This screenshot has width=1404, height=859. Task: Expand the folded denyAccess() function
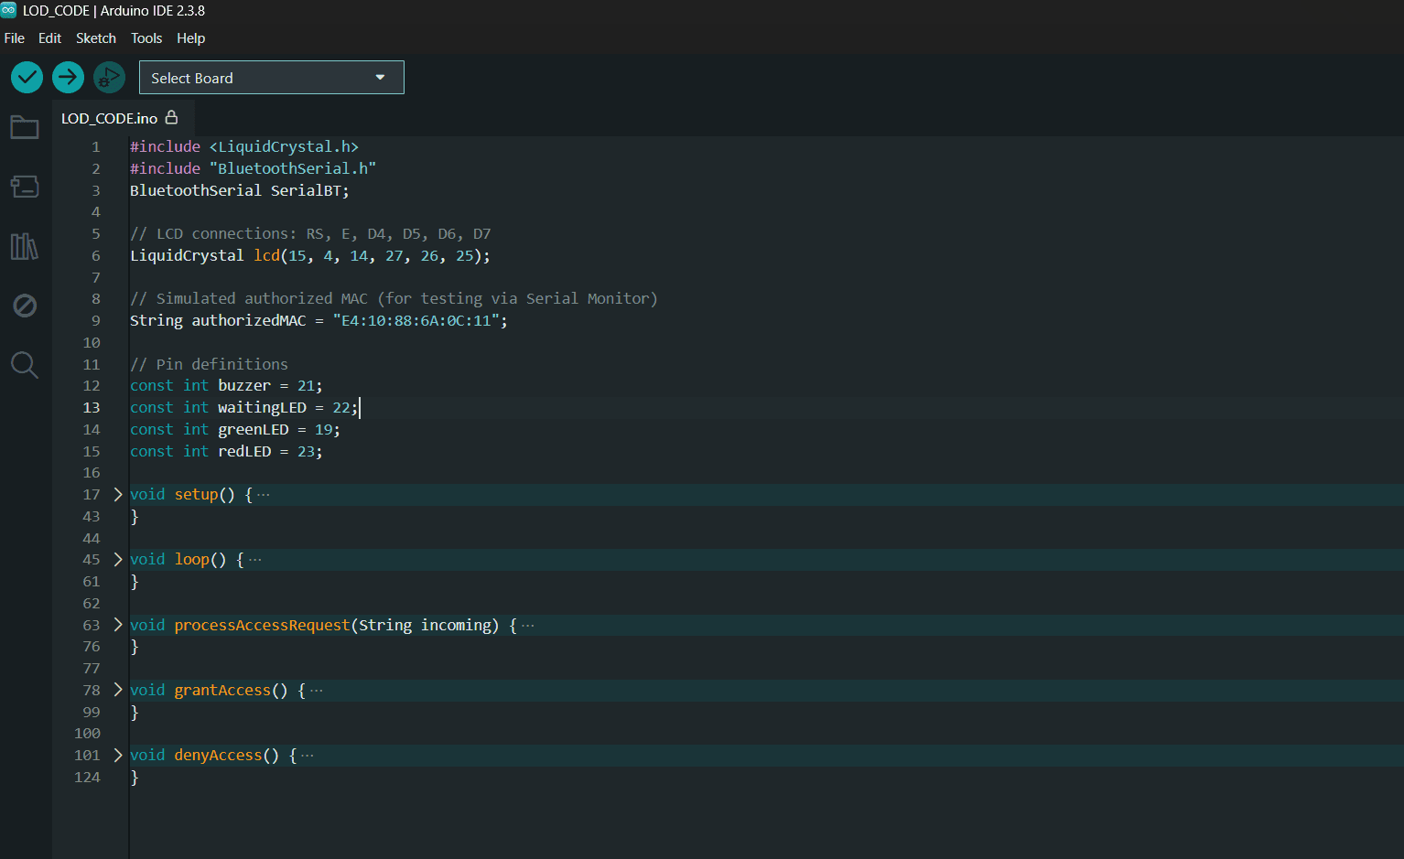[118, 755]
